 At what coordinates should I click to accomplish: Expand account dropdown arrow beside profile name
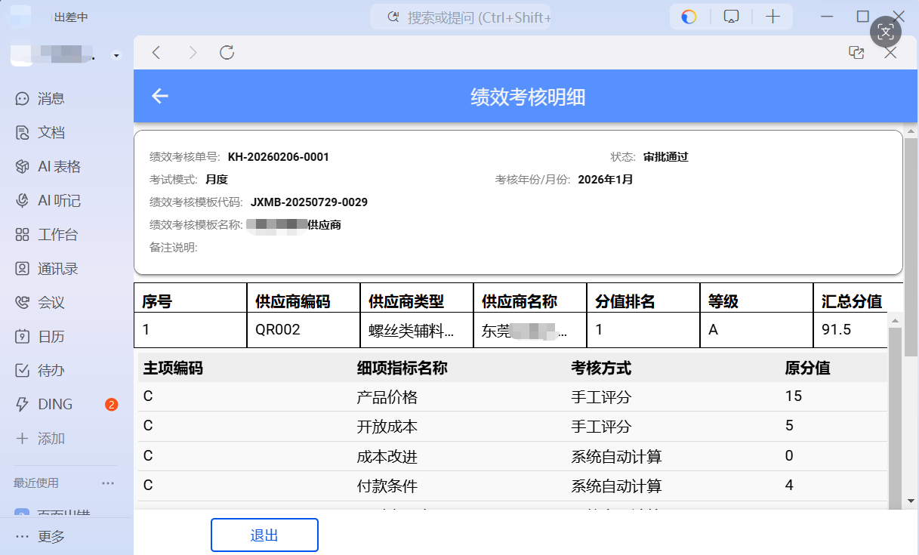point(116,56)
